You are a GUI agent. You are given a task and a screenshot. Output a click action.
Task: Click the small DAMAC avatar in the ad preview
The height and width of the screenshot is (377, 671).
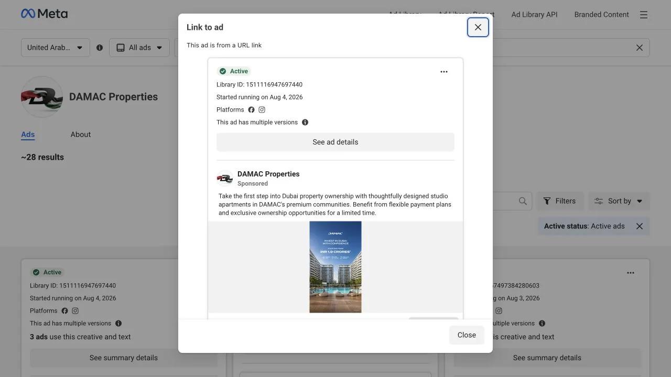(x=225, y=179)
